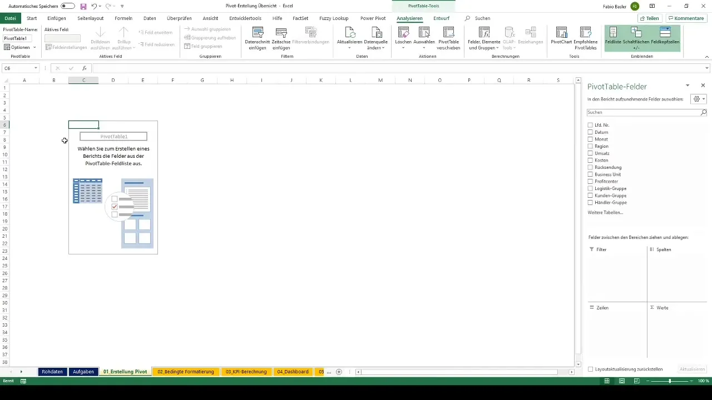The width and height of the screenshot is (712, 400).
Task: Click the user account avatar FB
Action: tap(635, 6)
